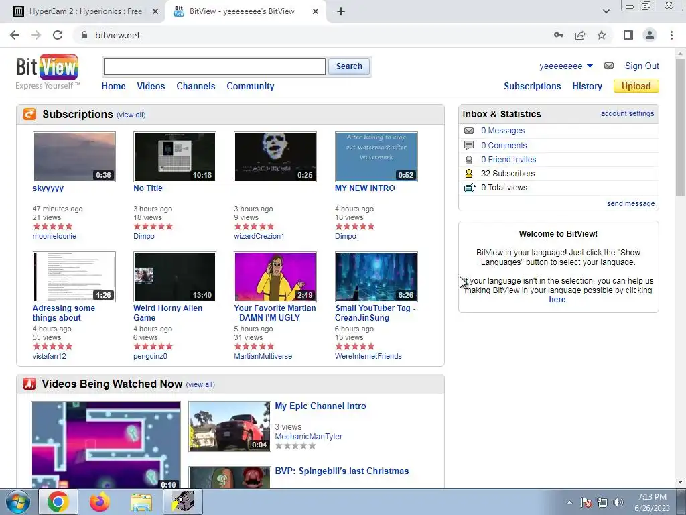Toggle the browser side panel icon
This screenshot has height=515, width=686.
(628, 35)
